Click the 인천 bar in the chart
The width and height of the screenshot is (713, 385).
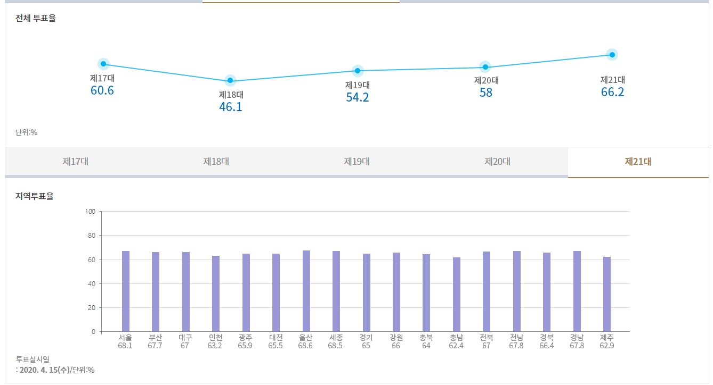(216, 294)
